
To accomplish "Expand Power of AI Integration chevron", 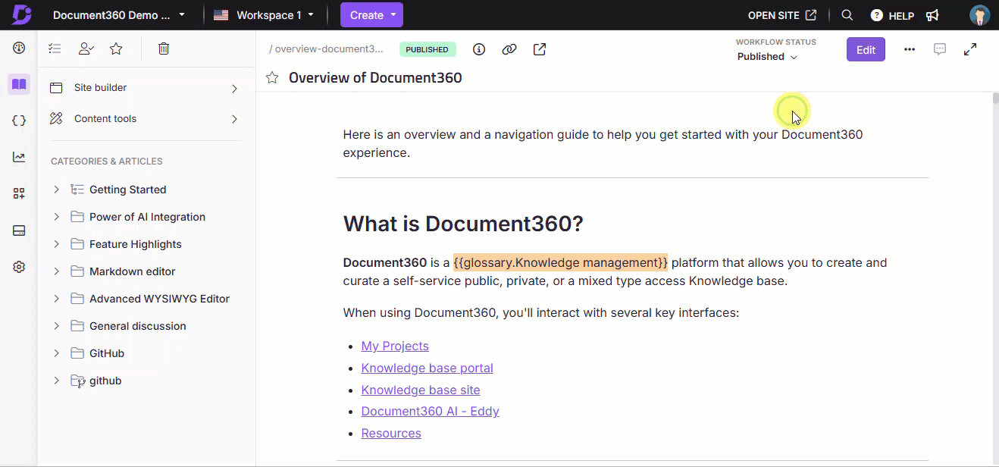I will [56, 217].
